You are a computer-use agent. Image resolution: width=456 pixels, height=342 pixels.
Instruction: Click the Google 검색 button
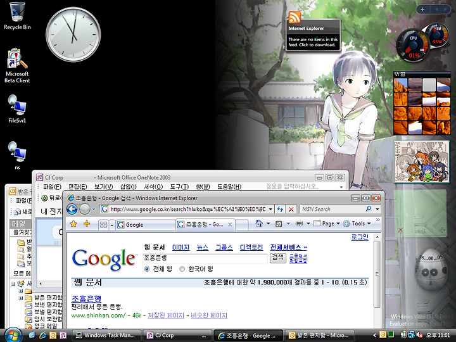click(x=278, y=258)
